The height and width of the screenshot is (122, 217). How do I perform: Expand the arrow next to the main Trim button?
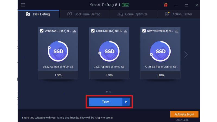[x=126, y=102]
